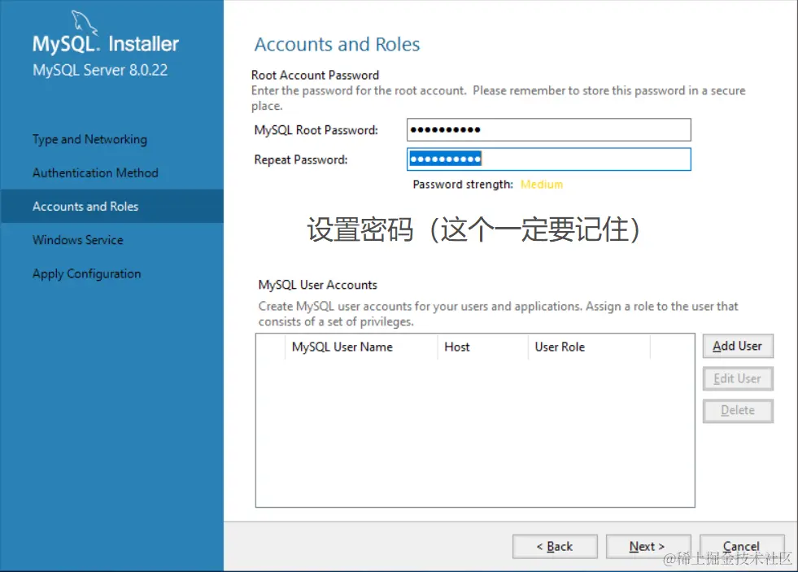Click the Root Account Password heading
Viewport: 798px width, 572px height.
click(x=315, y=76)
